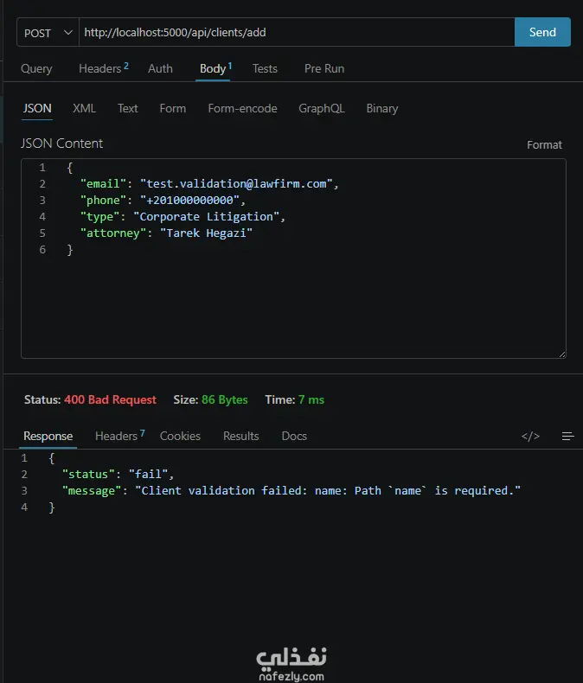This screenshot has height=683, width=583.
Task: Select JSON body type
Action: pyautogui.click(x=37, y=108)
